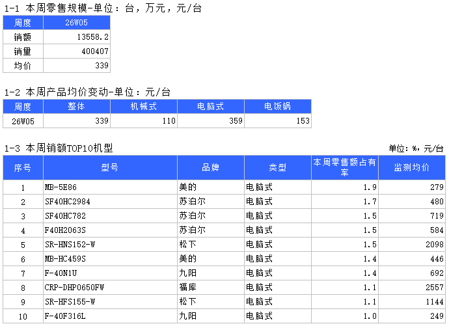Click the 序号 column header
Viewport: 449px width, 326px height.
23,168
